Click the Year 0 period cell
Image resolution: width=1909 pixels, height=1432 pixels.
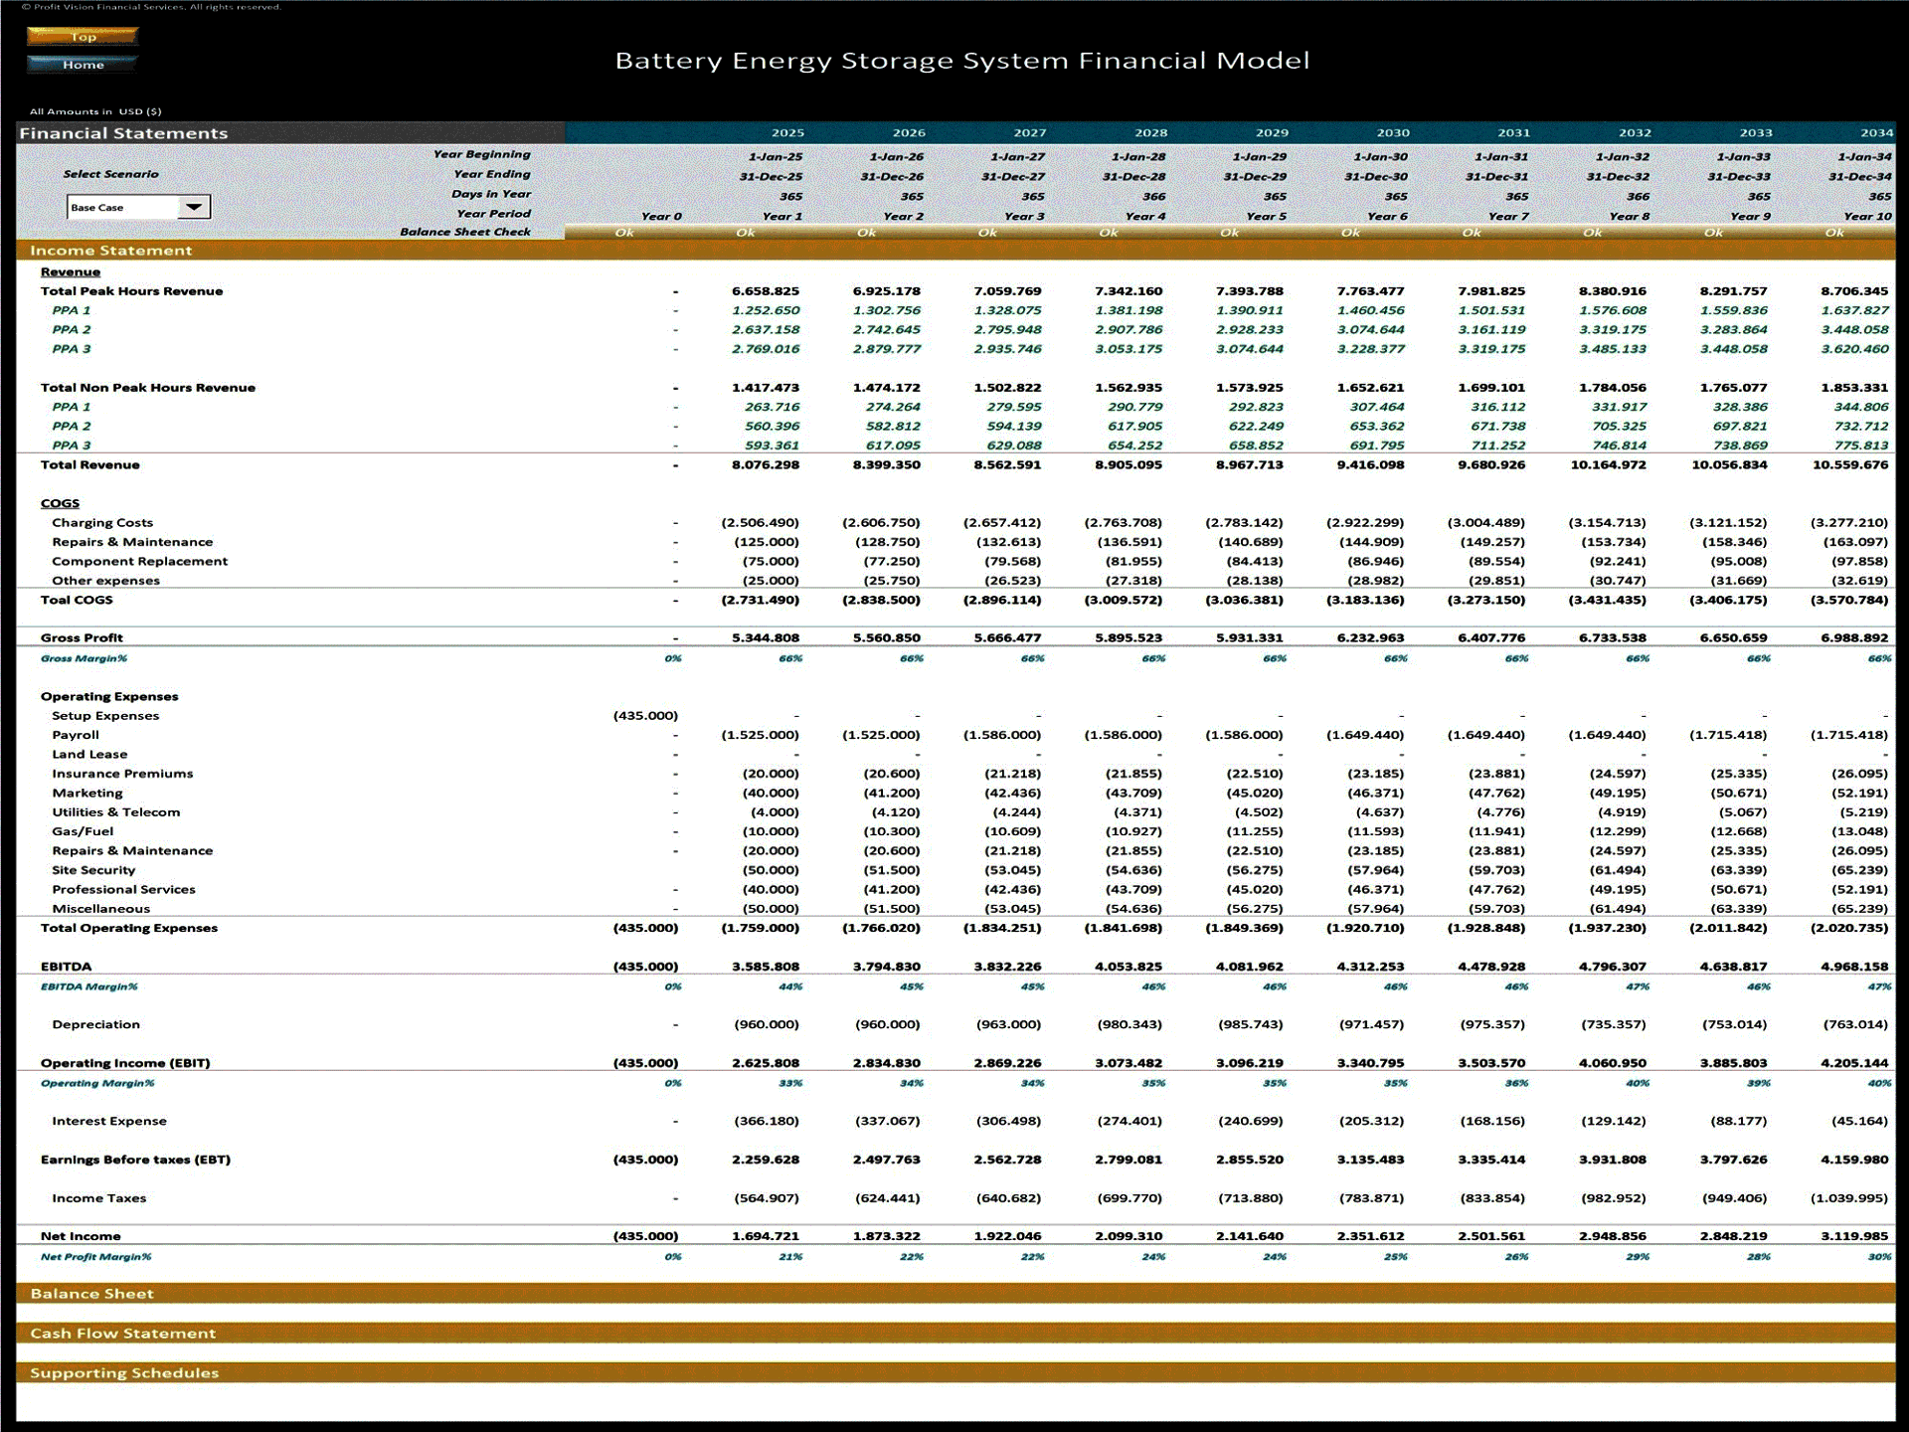click(x=661, y=216)
